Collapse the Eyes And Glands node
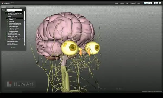This screenshot has width=163, height=98. coord(7,18)
